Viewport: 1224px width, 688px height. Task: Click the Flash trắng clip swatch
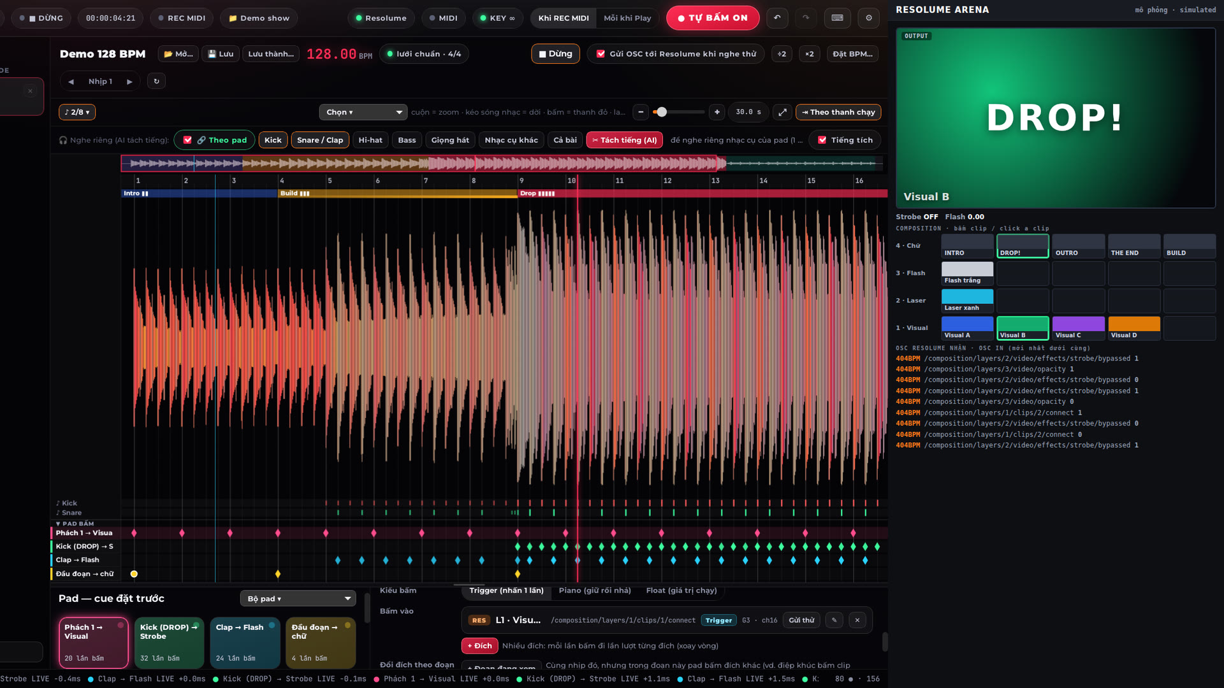tap(967, 273)
